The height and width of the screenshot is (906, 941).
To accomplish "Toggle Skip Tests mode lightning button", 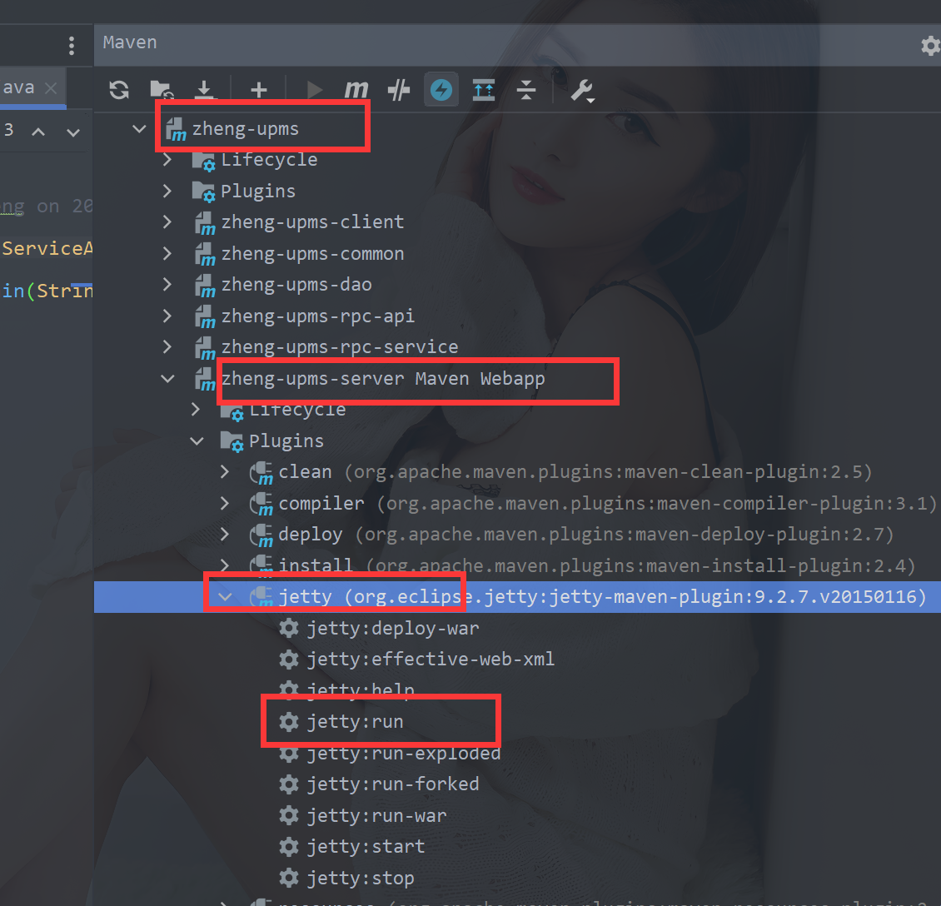I will coord(441,90).
